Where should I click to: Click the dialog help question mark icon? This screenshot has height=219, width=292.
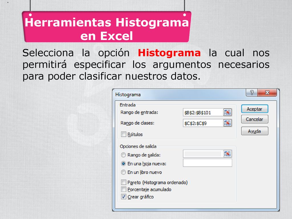[x=252, y=93]
